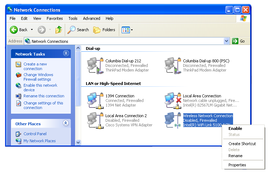Click the Up folder toolbar icon
This screenshot has width=269, height=172.
coord(59,30)
